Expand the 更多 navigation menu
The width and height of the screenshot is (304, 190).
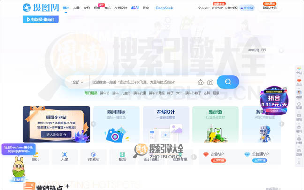pos(146,8)
